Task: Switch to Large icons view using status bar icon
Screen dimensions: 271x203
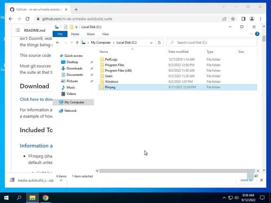Action: click(256, 176)
